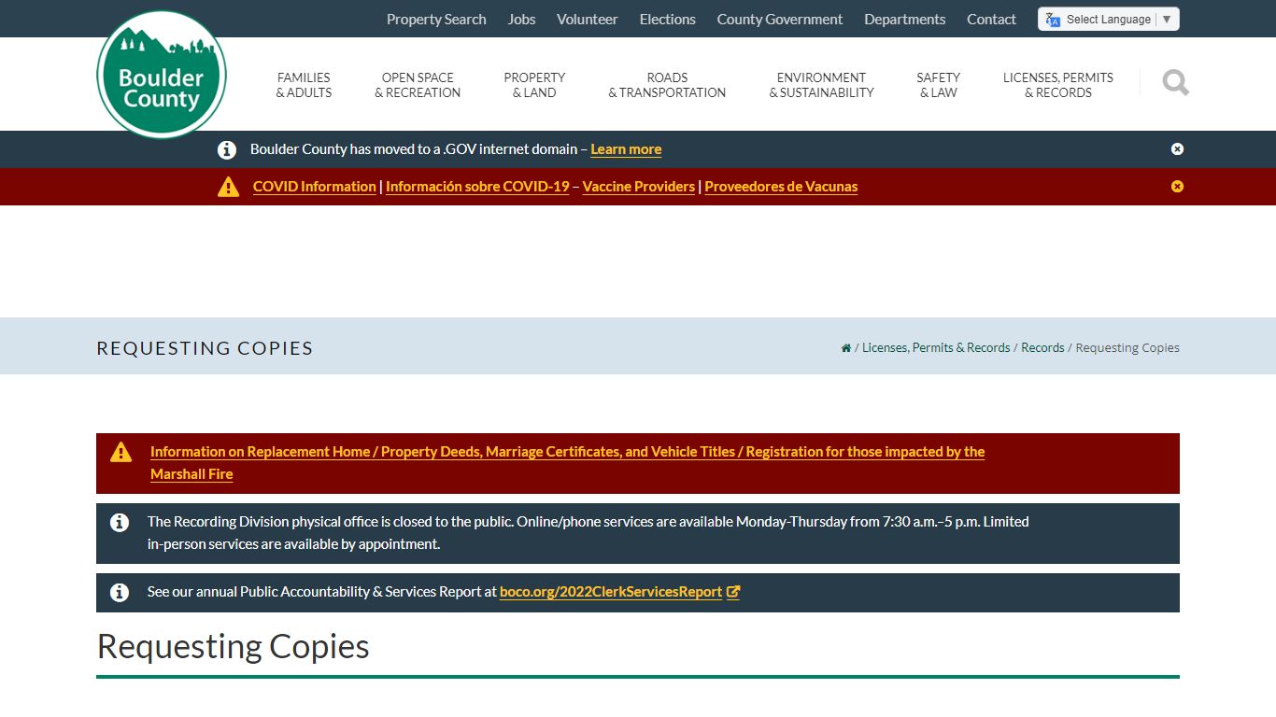Click Contact in the top bar

pos(991,20)
